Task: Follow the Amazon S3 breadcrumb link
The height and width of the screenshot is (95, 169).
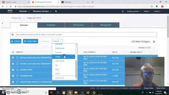Action: [x=16, y=18]
